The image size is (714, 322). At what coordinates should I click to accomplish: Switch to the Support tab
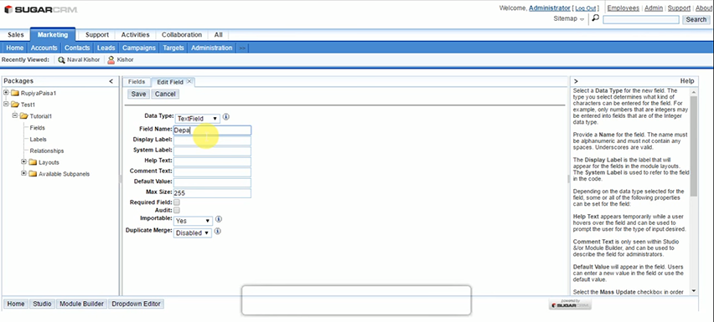coord(97,35)
